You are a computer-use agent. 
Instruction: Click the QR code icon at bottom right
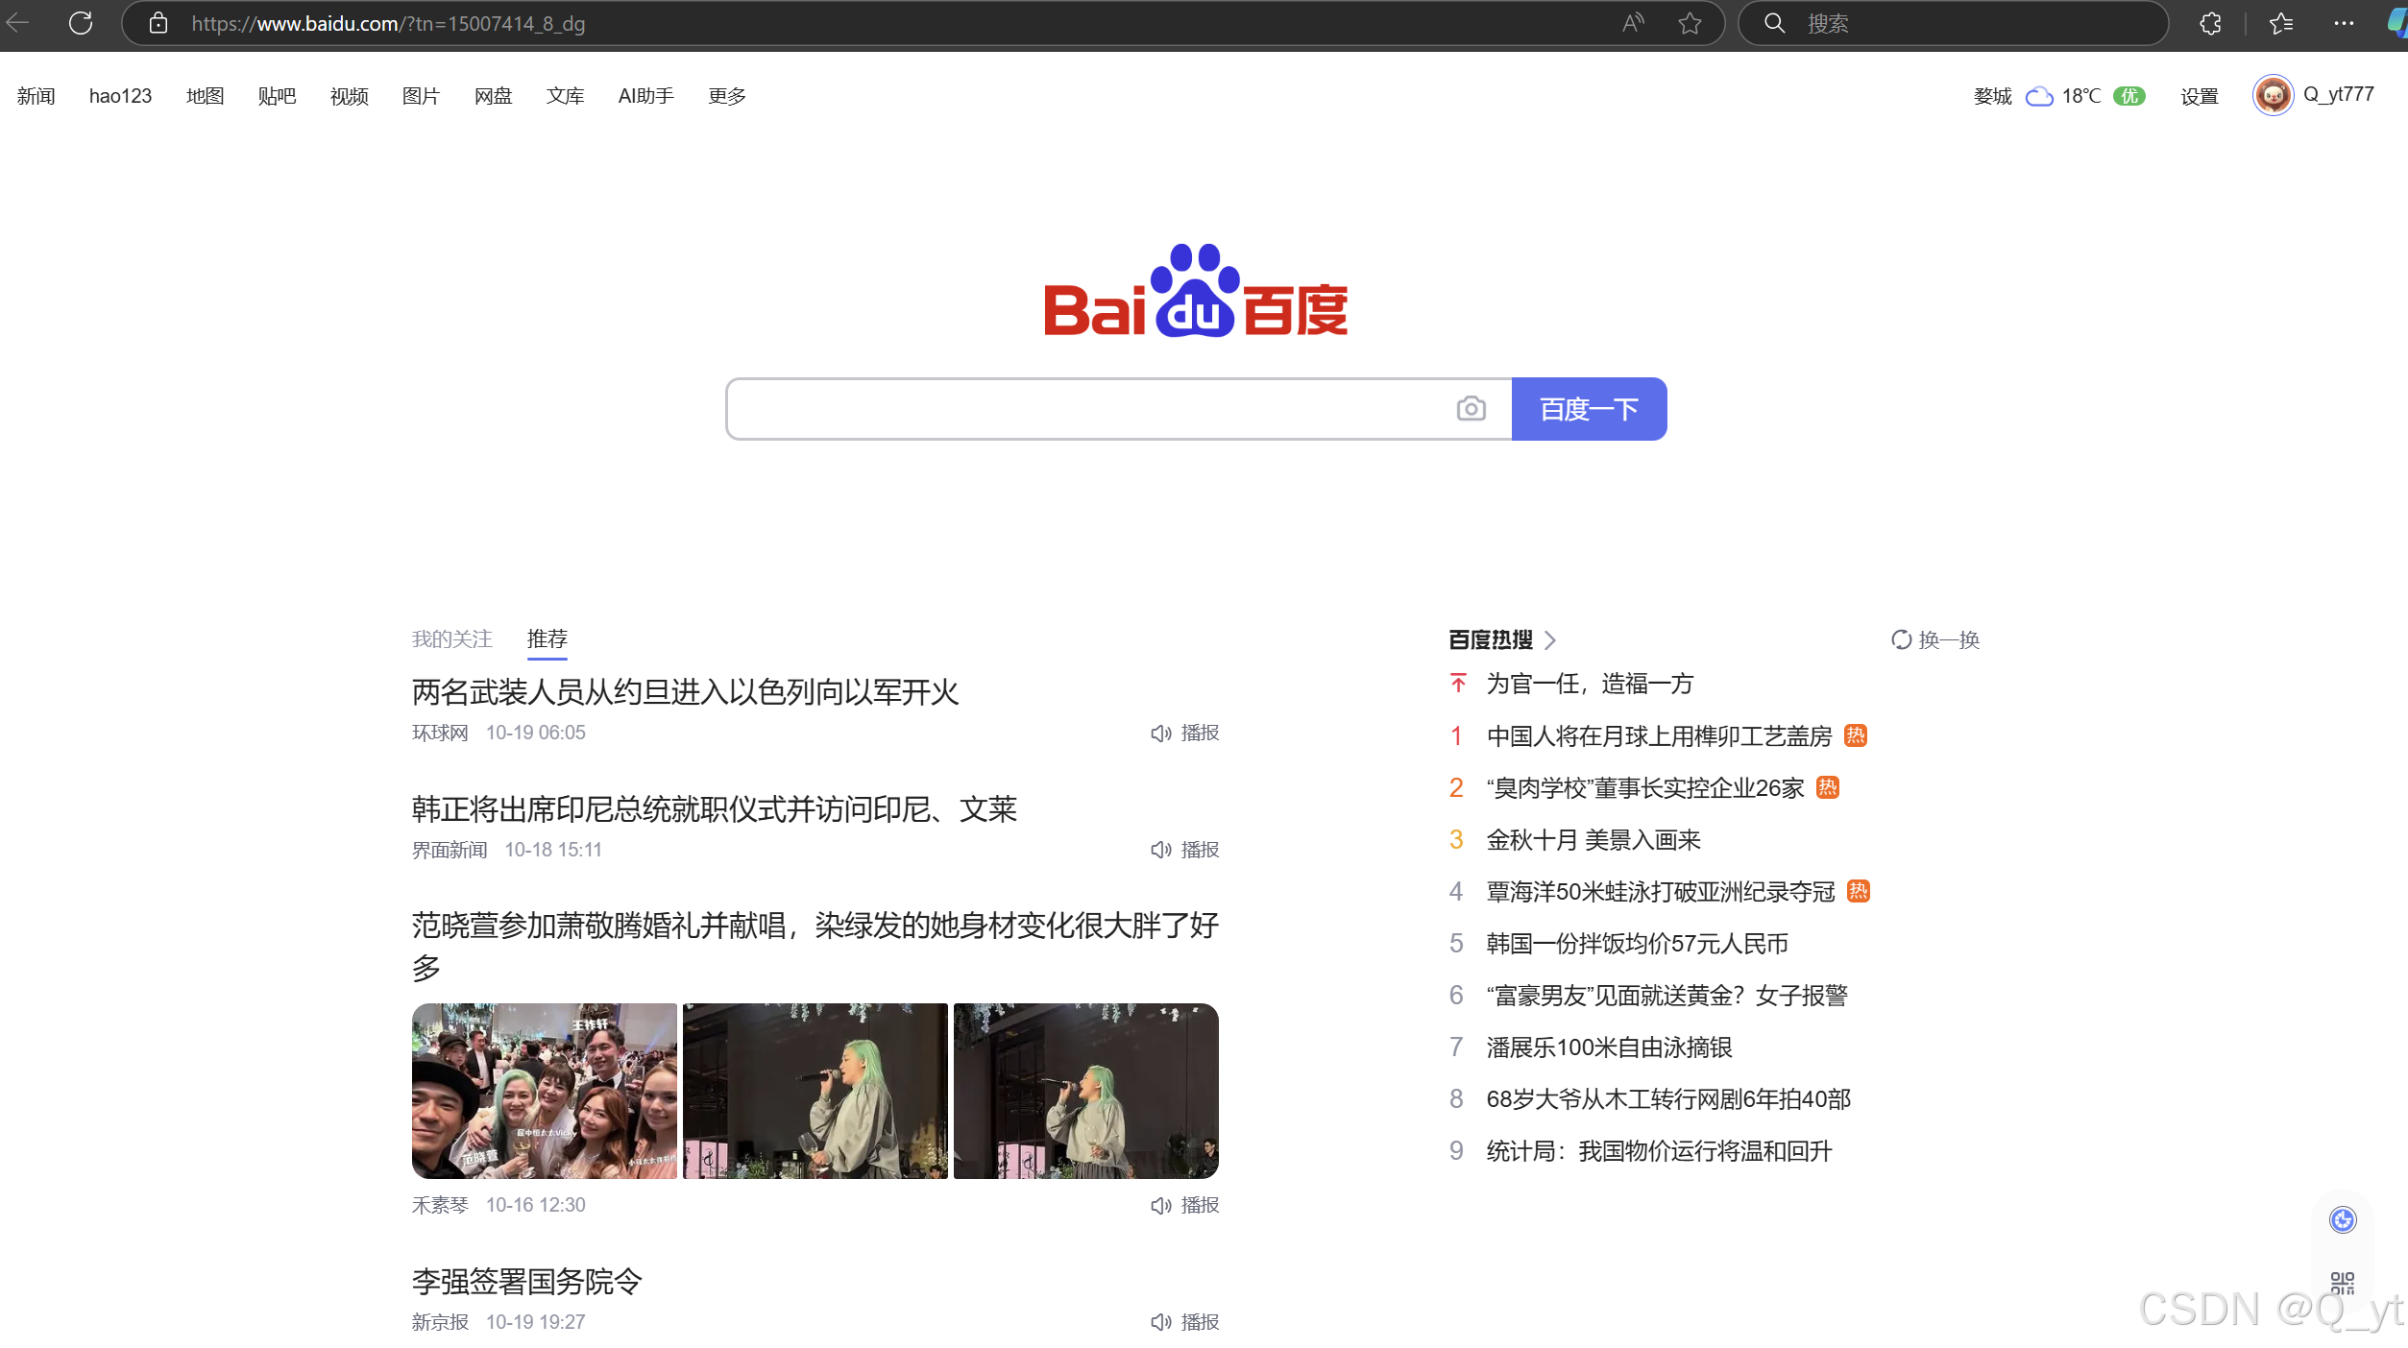pyautogui.click(x=2342, y=1283)
